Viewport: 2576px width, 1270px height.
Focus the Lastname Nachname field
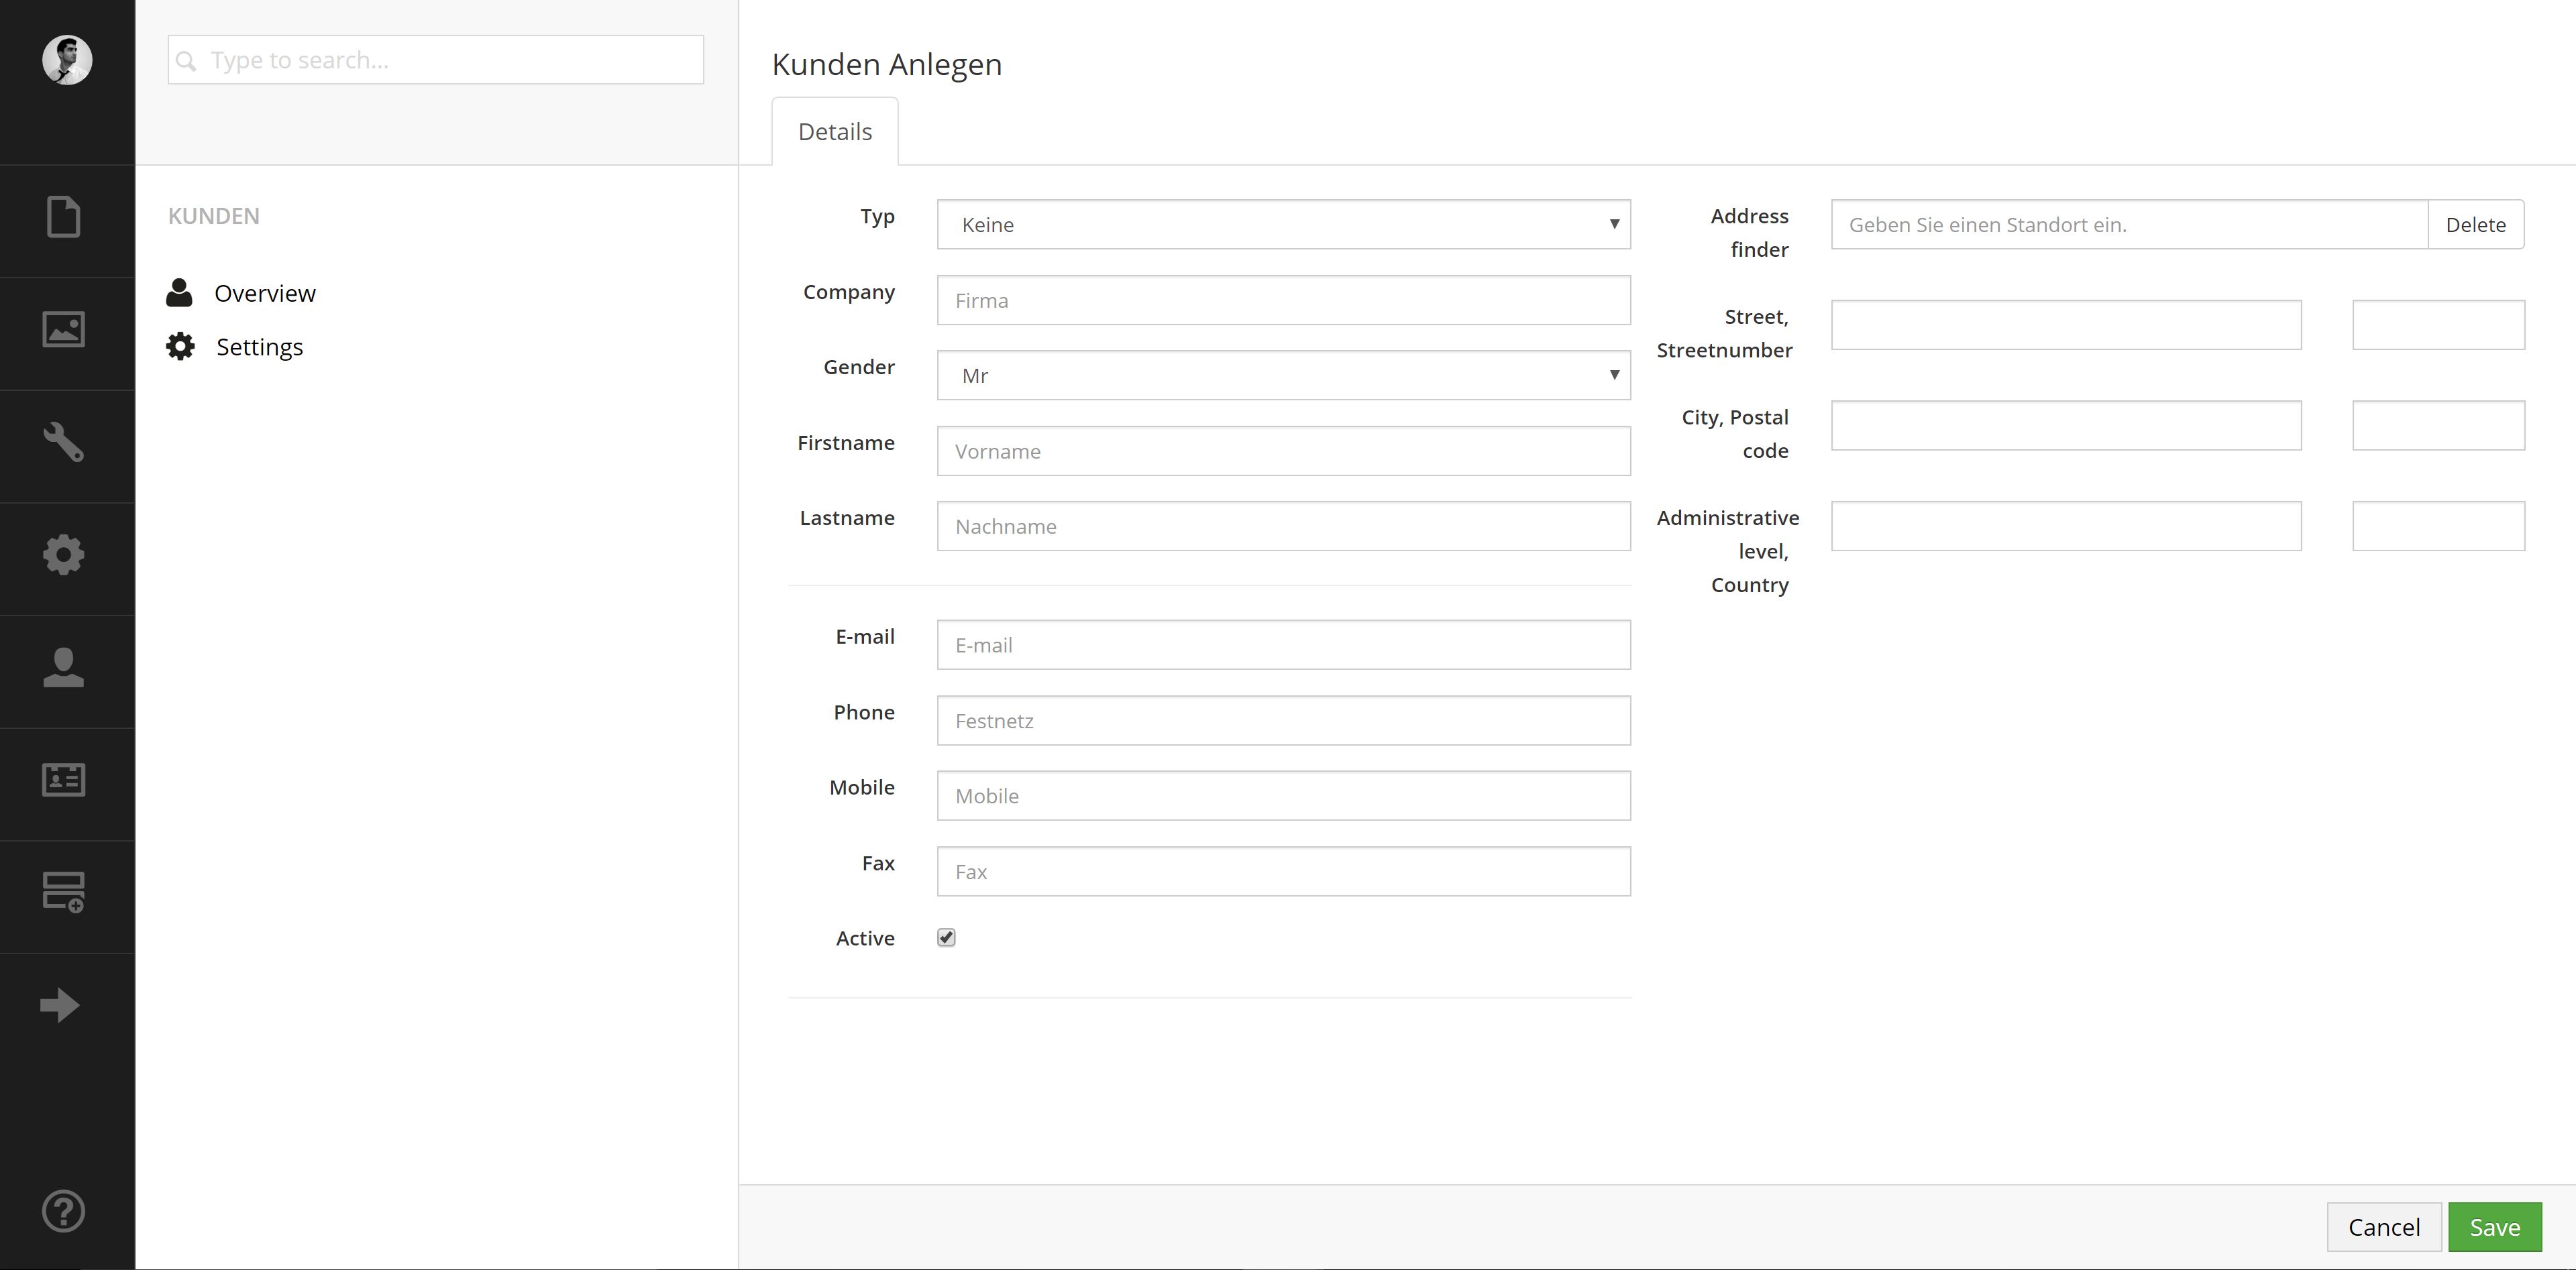click(1283, 526)
